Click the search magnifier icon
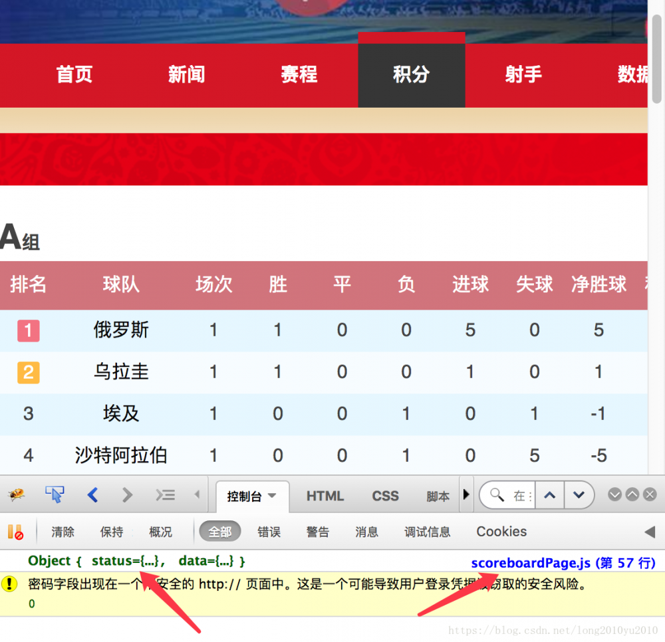The height and width of the screenshot is (642, 665). (x=497, y=494)
